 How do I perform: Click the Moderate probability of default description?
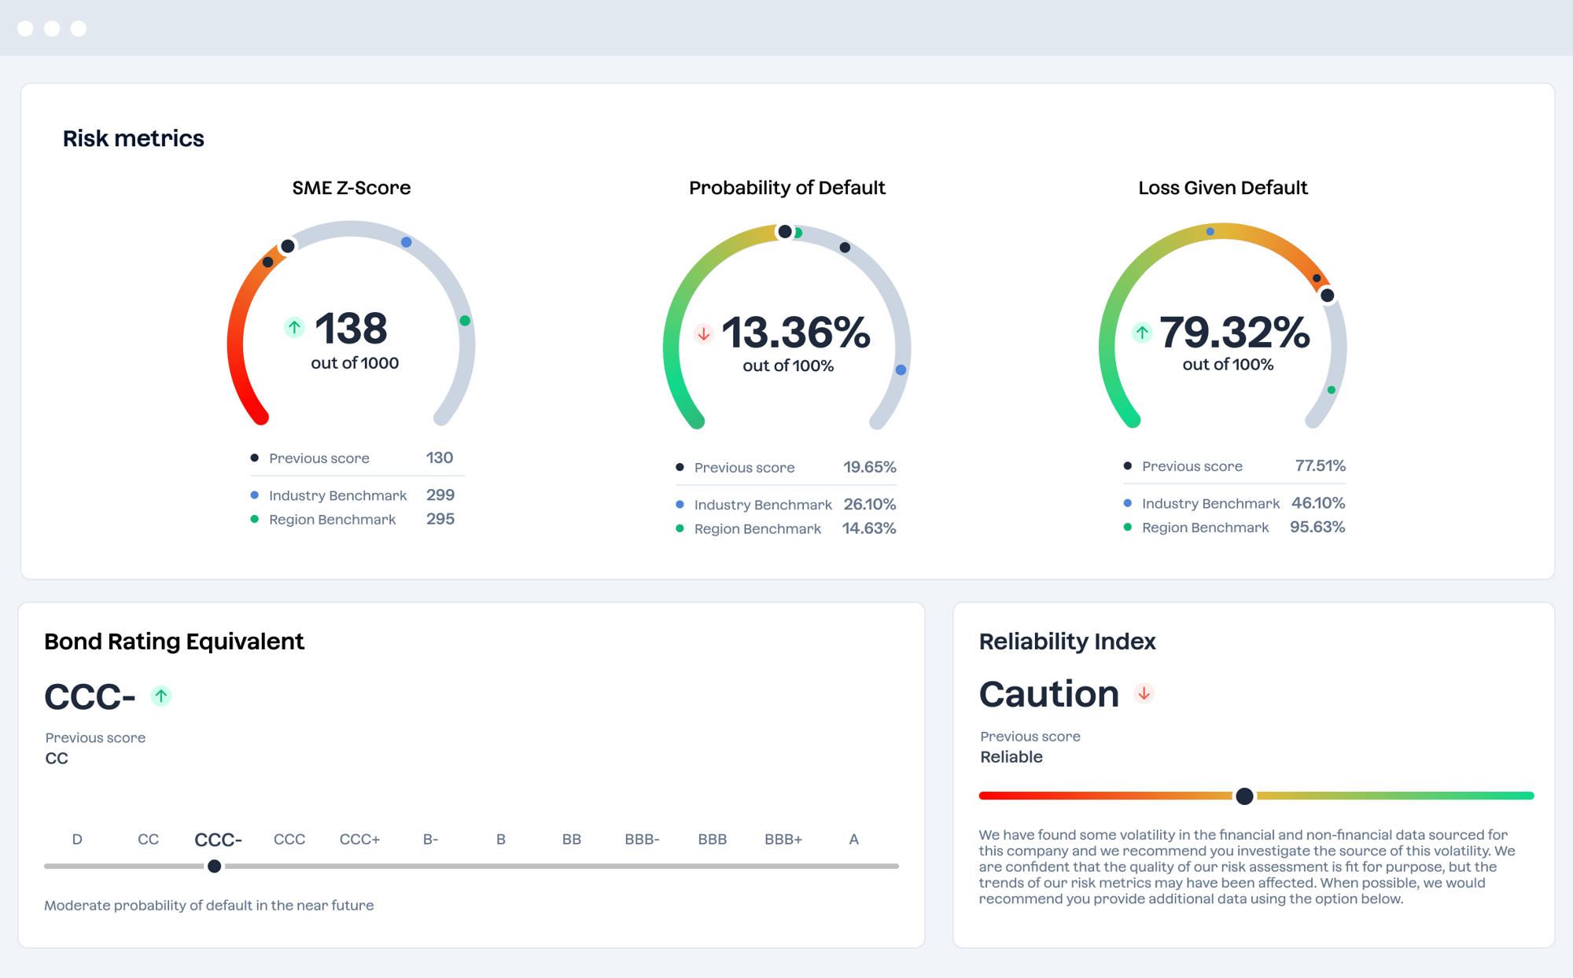(209, 905)
